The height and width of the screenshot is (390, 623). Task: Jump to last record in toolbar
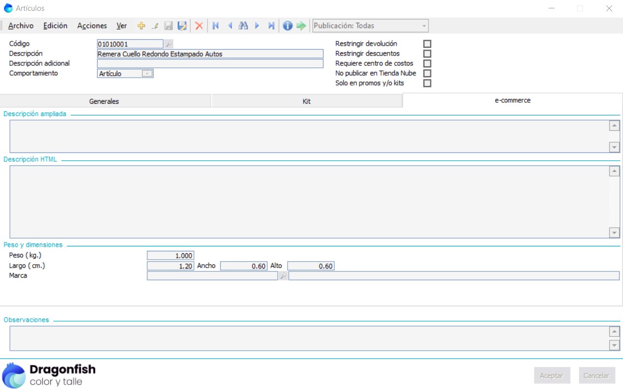[271, 26]
